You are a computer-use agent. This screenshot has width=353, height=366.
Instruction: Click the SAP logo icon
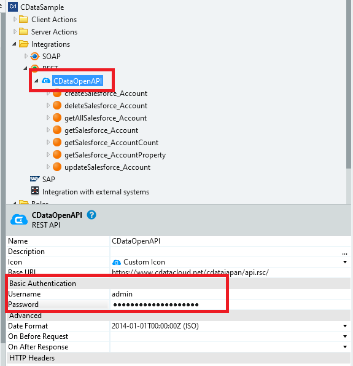pyautogui.click(x=35, y=179)
